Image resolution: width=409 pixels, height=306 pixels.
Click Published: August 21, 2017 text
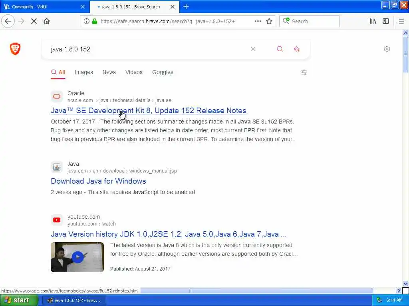point(140,269)
